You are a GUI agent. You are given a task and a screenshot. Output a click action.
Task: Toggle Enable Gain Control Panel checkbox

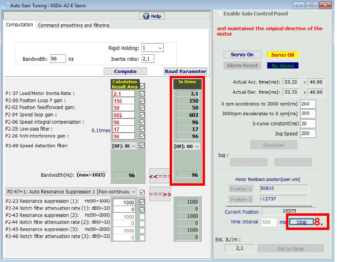click(x=220, y=14)
